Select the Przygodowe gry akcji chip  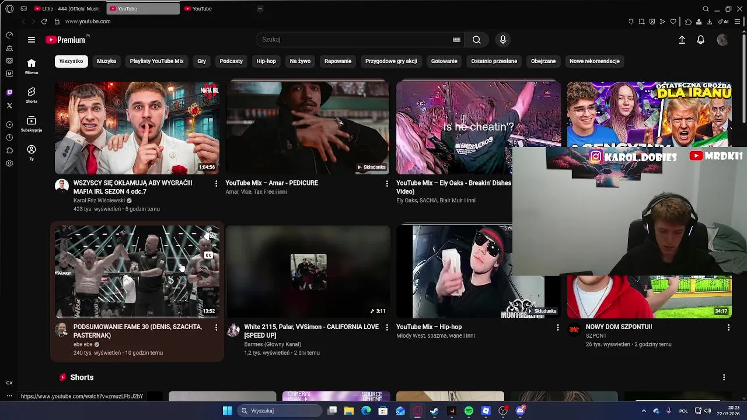tap(391, 61)
